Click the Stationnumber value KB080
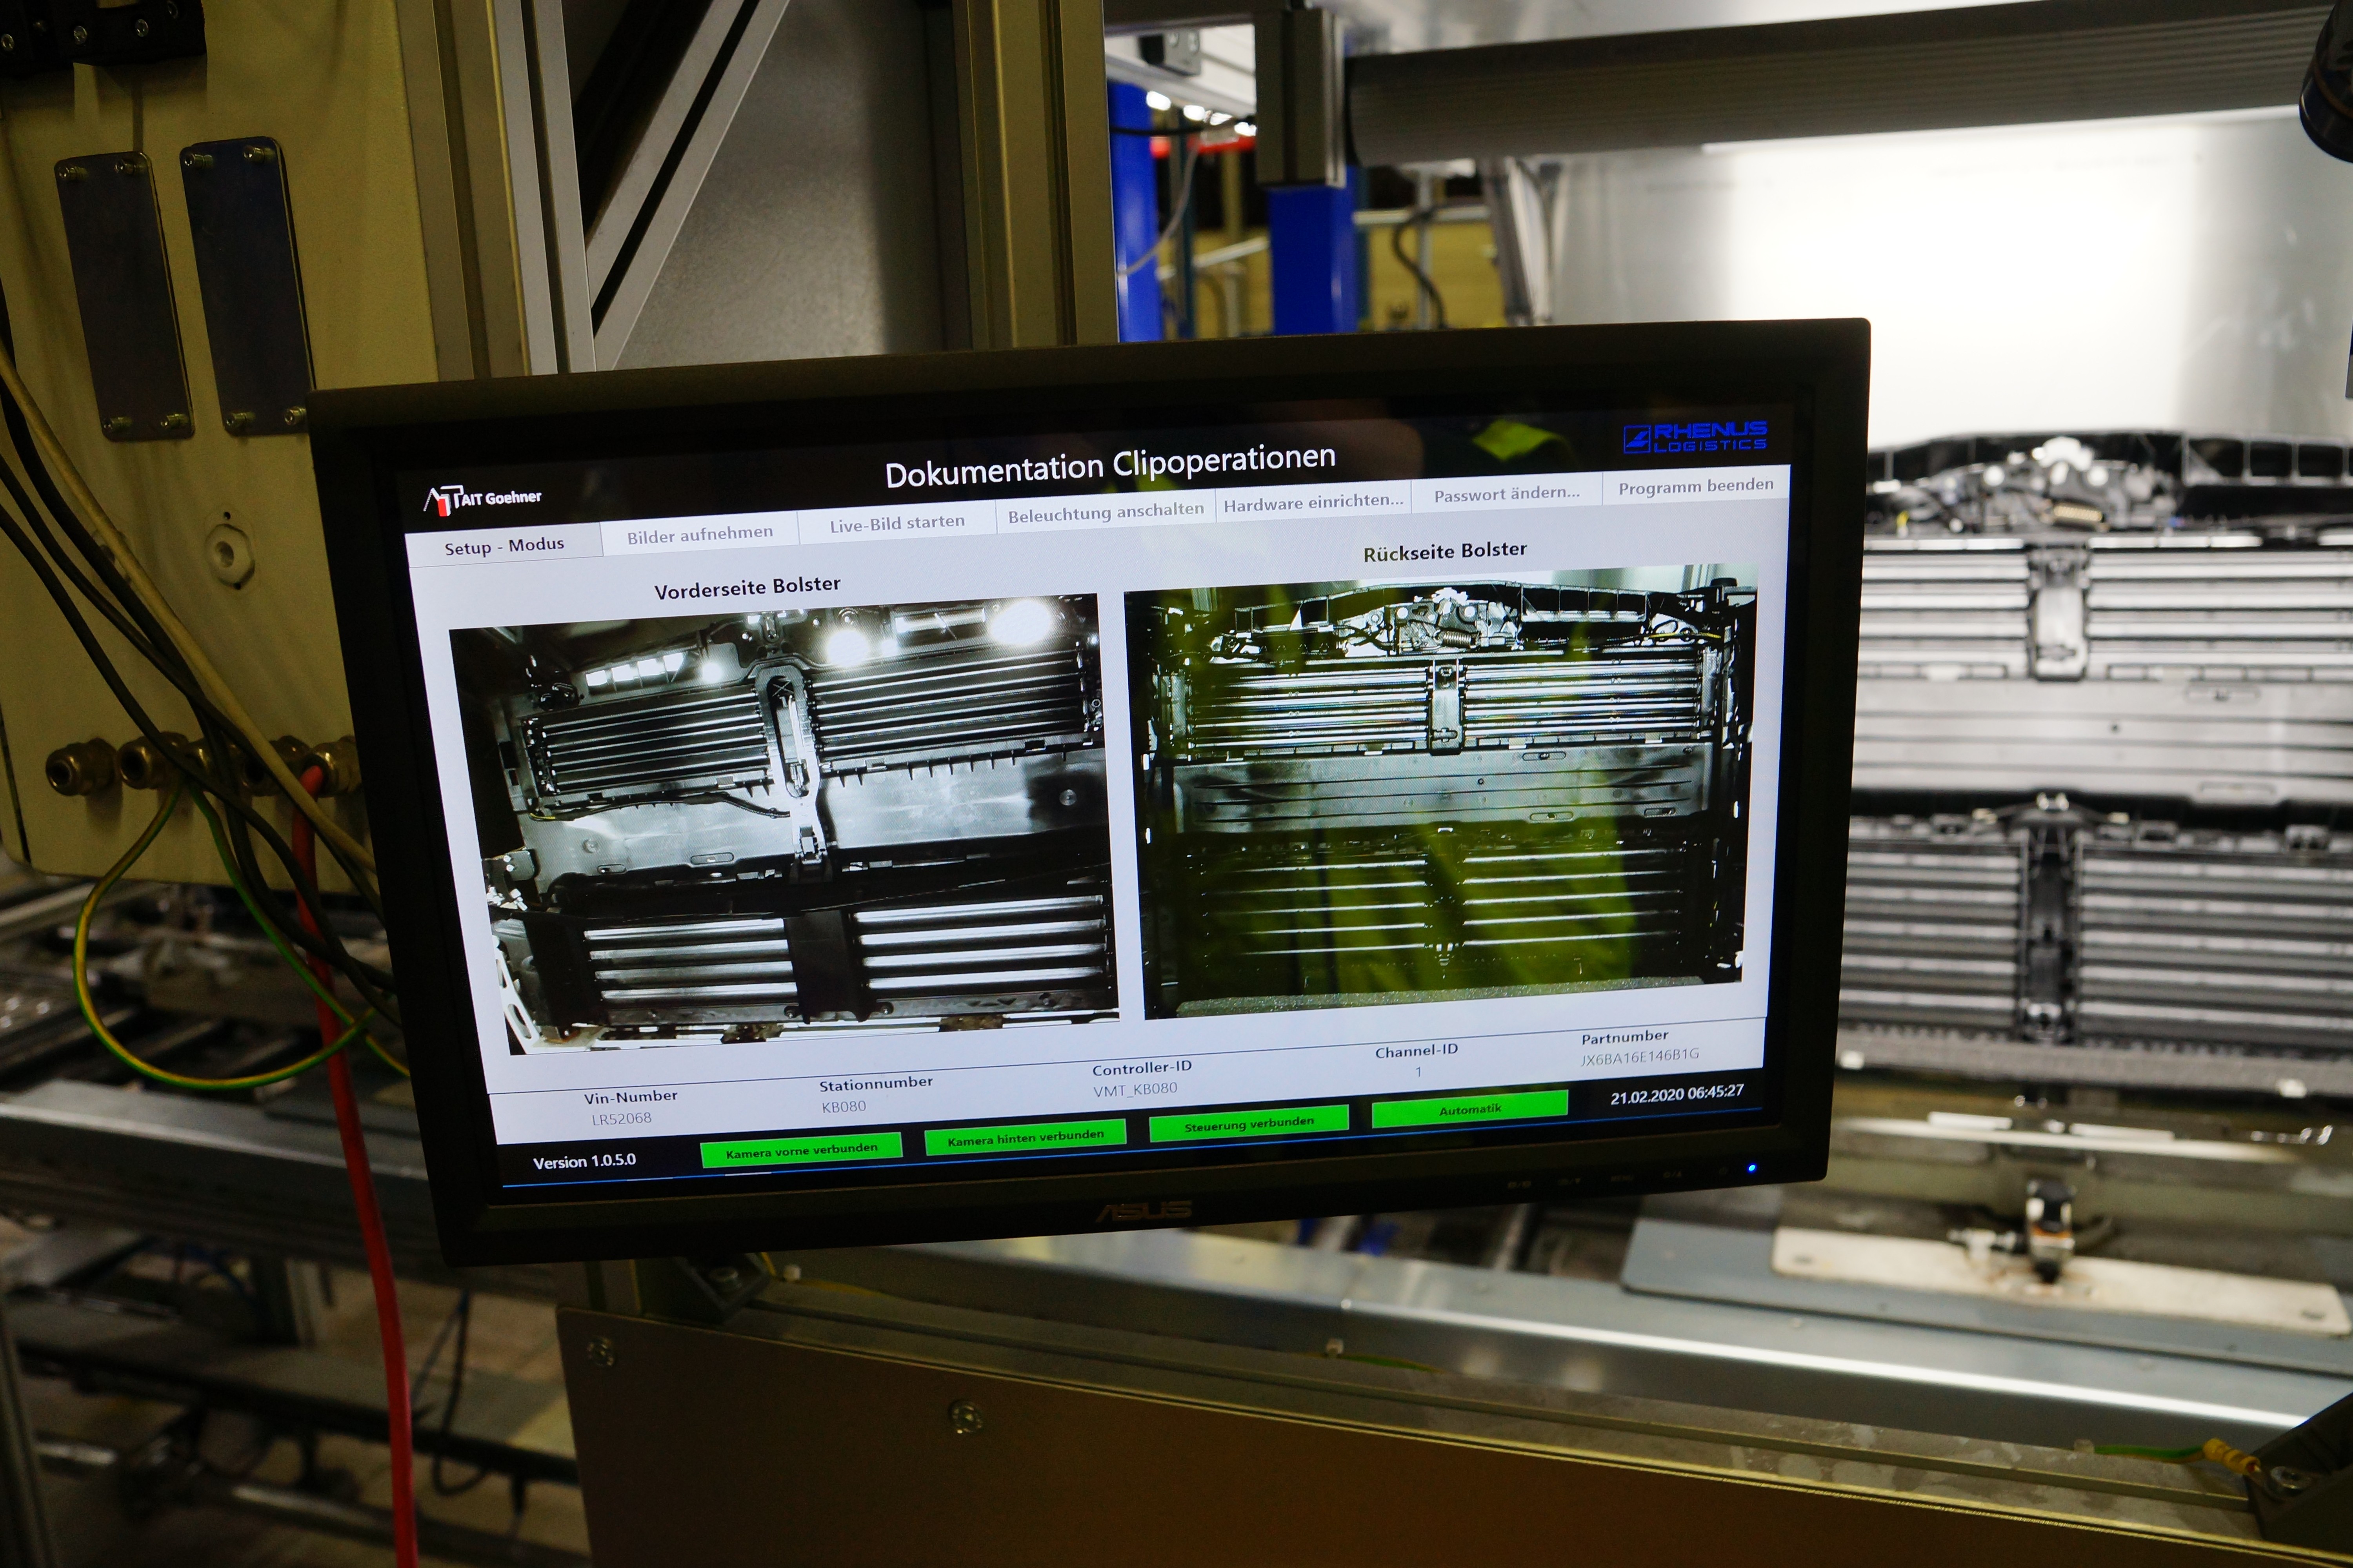This screenshot has height=1568, width=2353. tap(844, 1106)
